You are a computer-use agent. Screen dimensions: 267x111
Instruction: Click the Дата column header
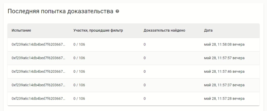point(208,31)
